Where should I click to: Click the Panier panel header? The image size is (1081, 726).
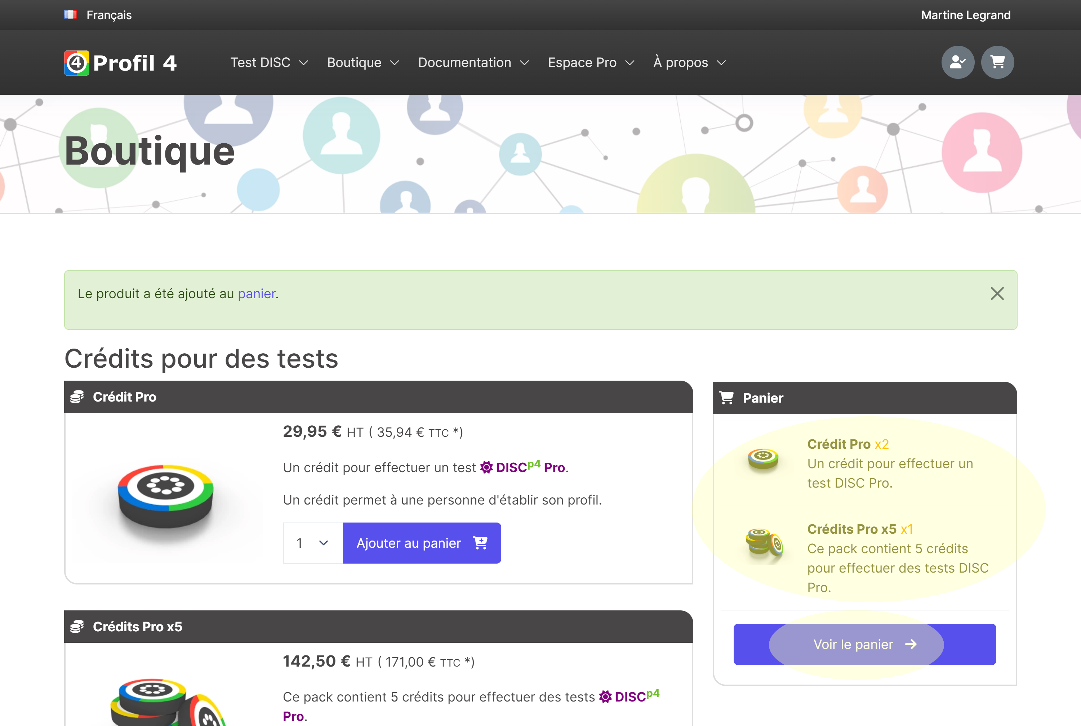tap(864, 398)
